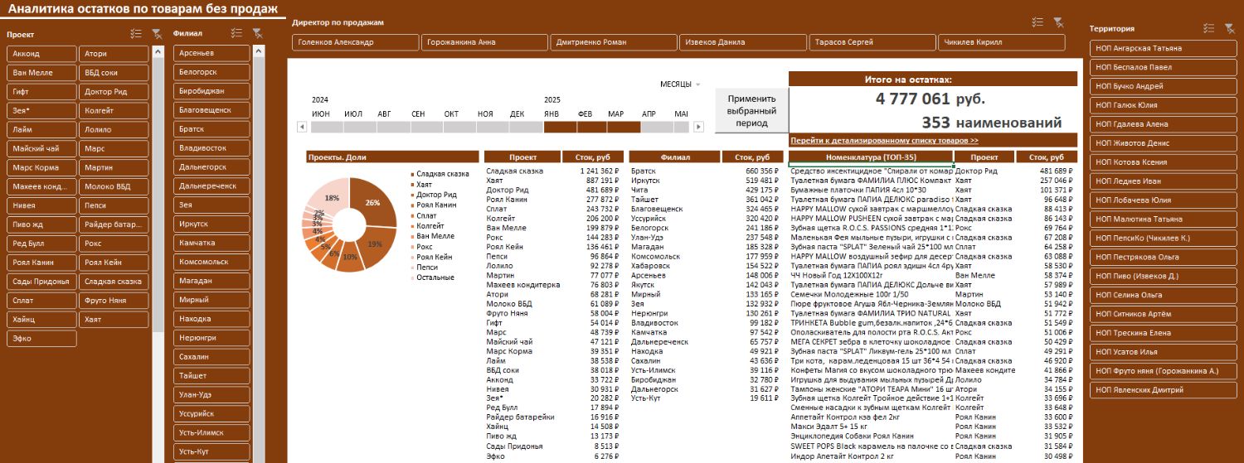Select Улан-Удэ in the Филиал slicer
Image resolution: width=1244 pixels, height=463 pixels.
click(x=211, y=395)
